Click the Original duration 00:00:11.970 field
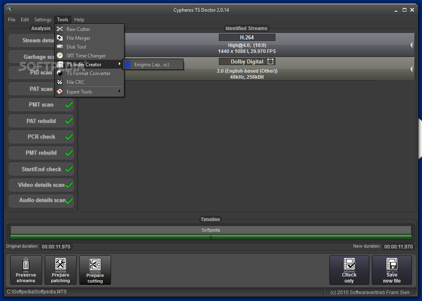Image resolution: width=422 pixels, height=301 pixels. (x=56, y=247)
